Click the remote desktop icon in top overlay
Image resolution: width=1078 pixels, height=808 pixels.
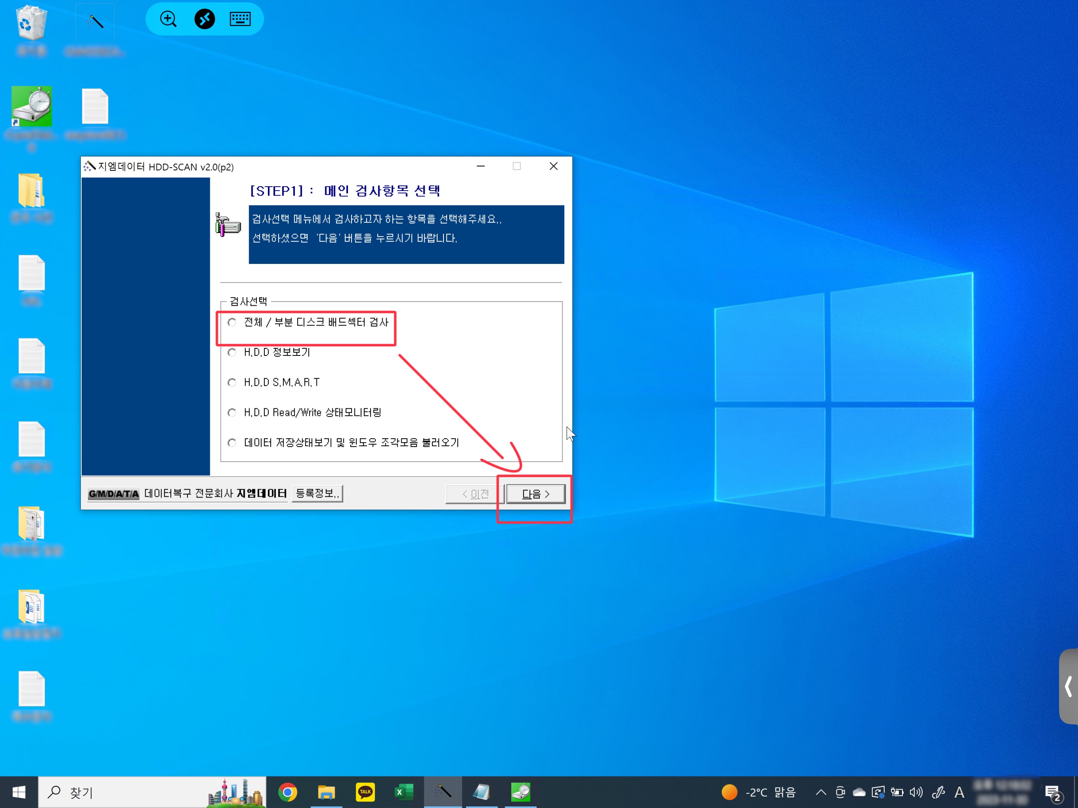pos(204,19)
